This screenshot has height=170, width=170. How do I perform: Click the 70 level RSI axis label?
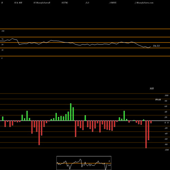click(x=2, y=39)
